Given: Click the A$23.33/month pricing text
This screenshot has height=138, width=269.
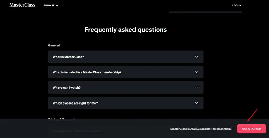Looking at the screenshot, I should (201, 129).
